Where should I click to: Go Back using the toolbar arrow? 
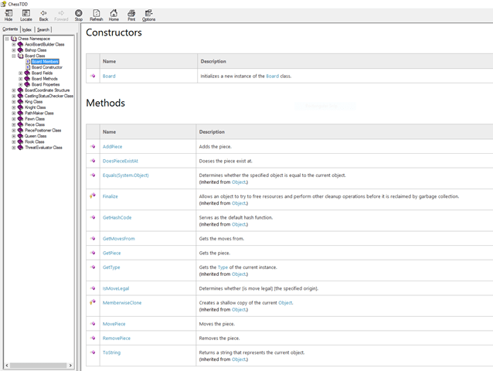(x=43, y=15)
